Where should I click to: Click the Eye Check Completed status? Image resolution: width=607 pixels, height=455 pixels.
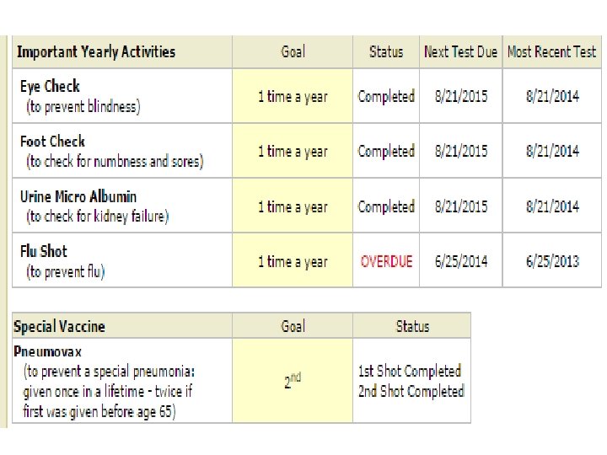pos(386,97)
